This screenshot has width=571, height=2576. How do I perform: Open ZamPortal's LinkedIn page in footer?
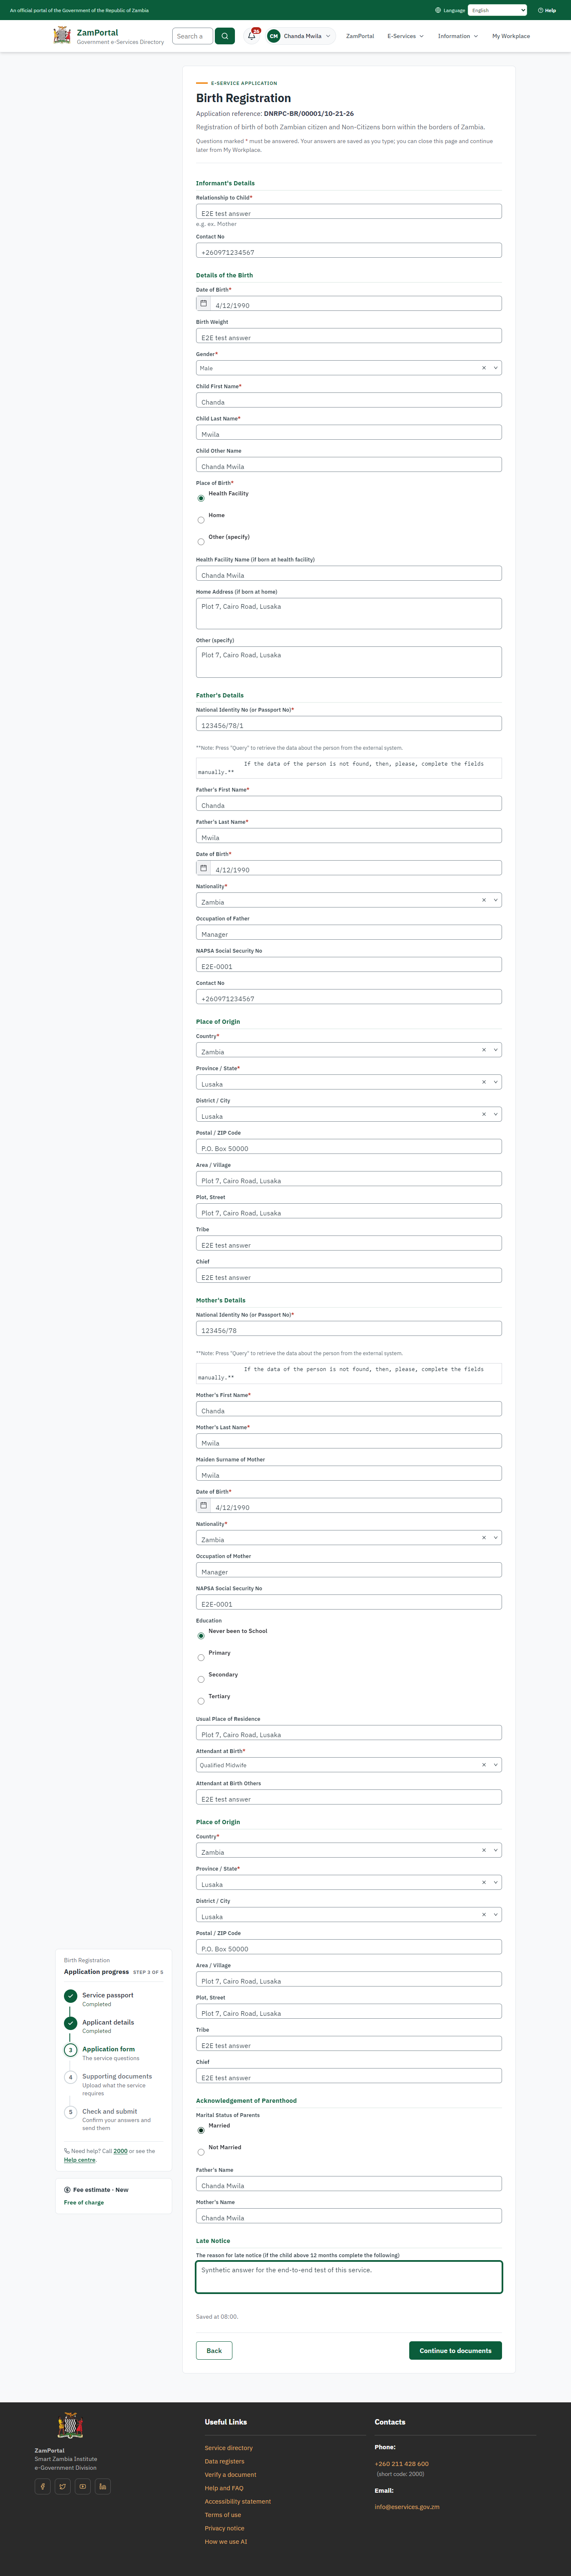tap(103, 2486)
